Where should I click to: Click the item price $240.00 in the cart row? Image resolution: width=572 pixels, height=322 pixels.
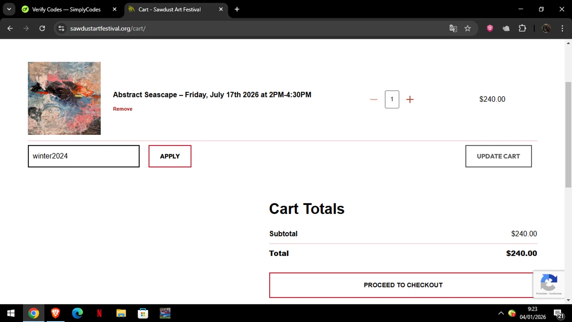click(x=492, y=99)
